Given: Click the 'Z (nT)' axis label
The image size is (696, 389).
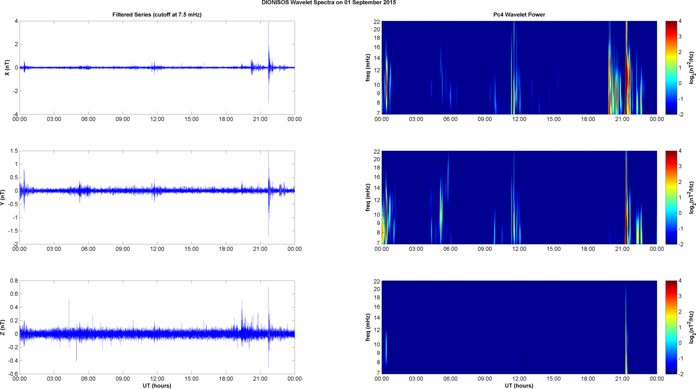Looking at the screenshot, I should tap(3, 327).
